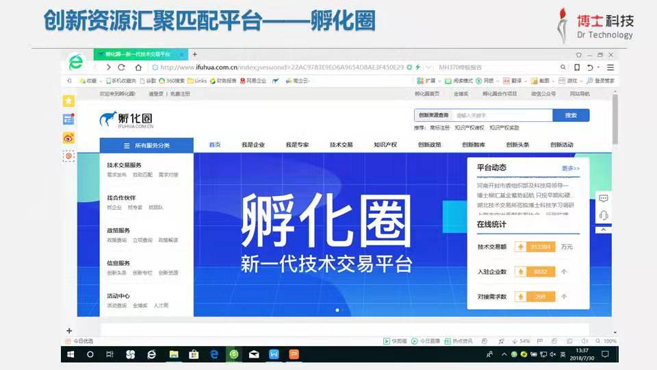This screenshot has width=657, height=370.
Task: Open the 创新资源查询 search type dropdown
Action: 433,115
